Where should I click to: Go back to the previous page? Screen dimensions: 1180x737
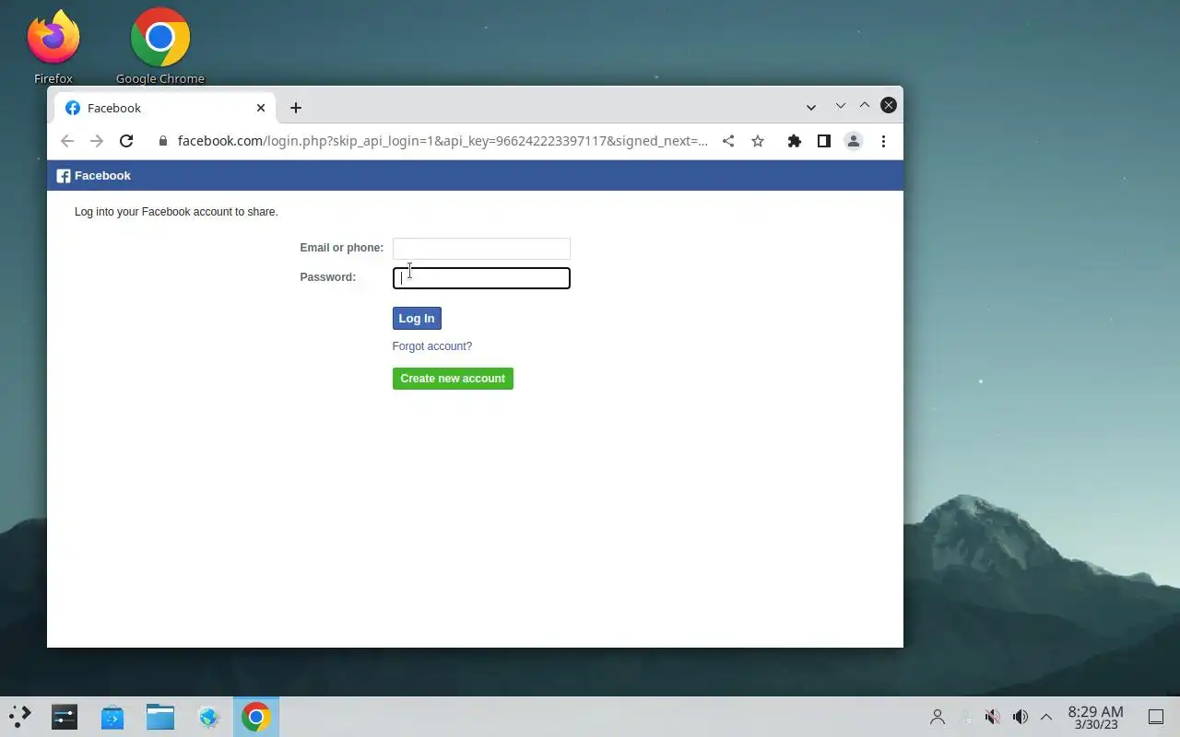[66, 141]
